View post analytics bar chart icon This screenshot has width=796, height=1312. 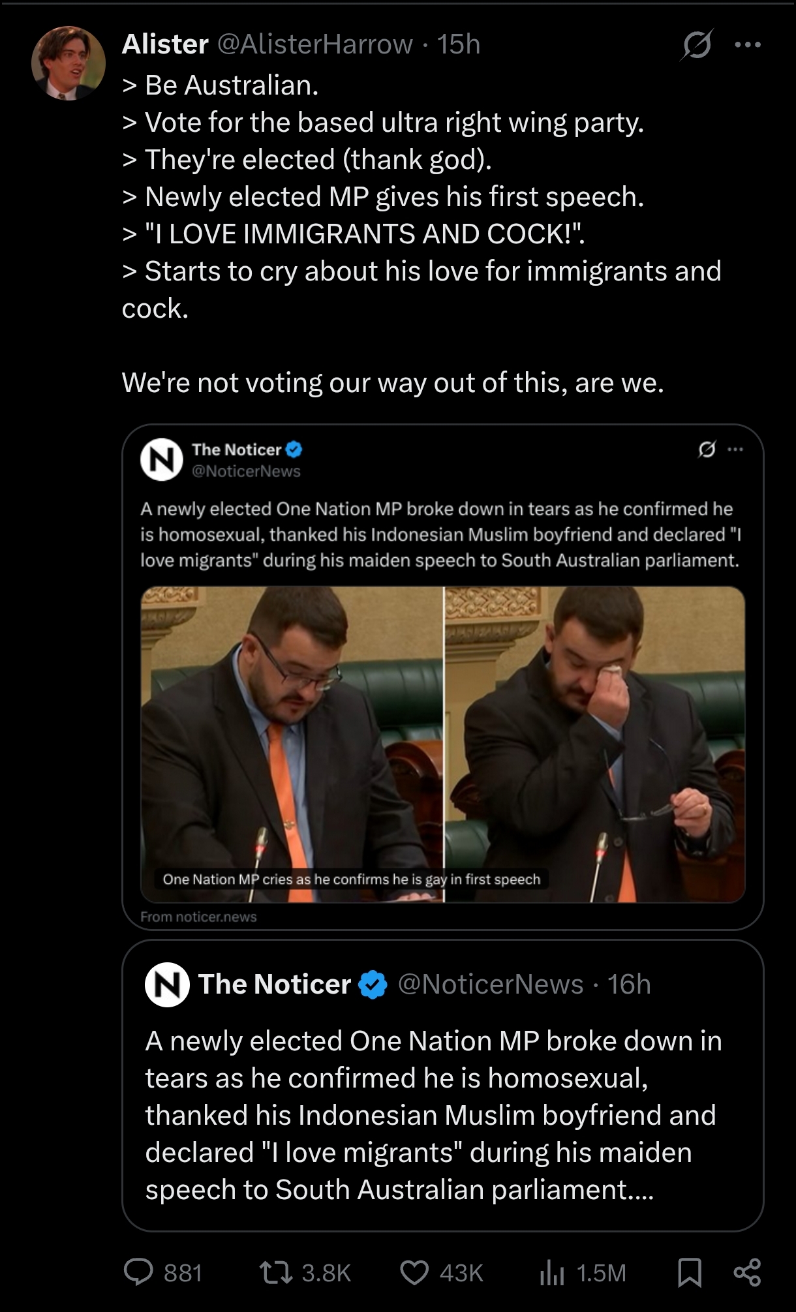[x=551, y=1273]
